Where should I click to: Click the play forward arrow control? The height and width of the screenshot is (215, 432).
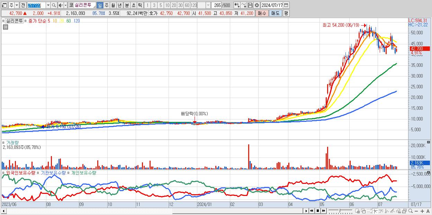pos(306,211)
